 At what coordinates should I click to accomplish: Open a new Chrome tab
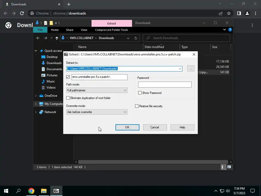point(69,4)
